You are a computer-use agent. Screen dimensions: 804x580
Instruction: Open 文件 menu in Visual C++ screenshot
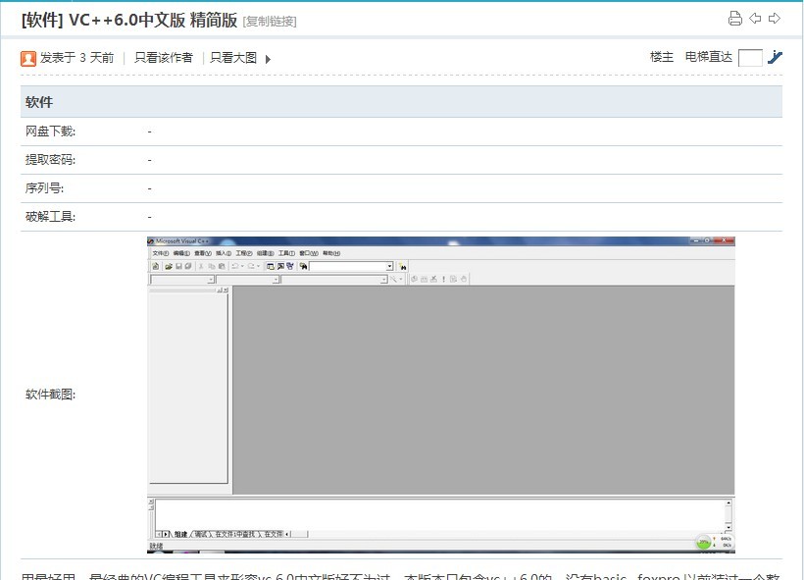(x=161, y=253)
